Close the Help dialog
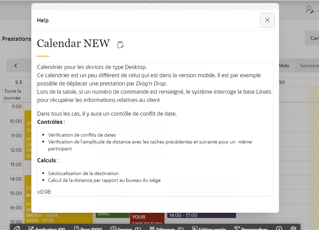 pos(267,20)
